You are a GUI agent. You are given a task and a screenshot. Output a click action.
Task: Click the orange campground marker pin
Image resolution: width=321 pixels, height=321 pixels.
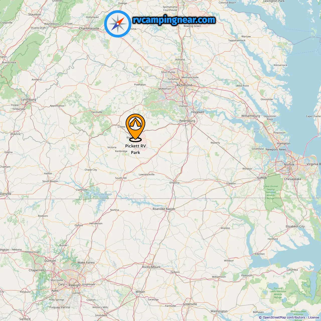point(135,127)
